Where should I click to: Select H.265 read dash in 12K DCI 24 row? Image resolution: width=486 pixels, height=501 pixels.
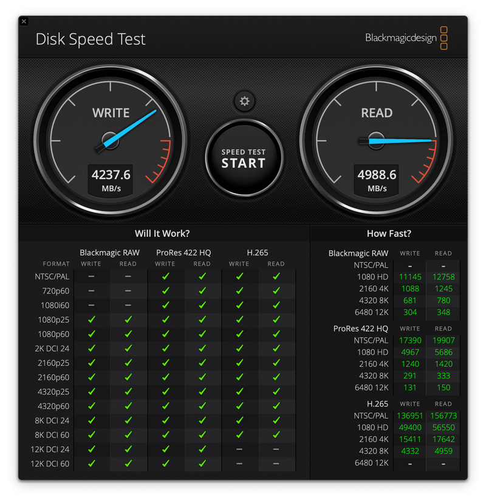[276, 449]
